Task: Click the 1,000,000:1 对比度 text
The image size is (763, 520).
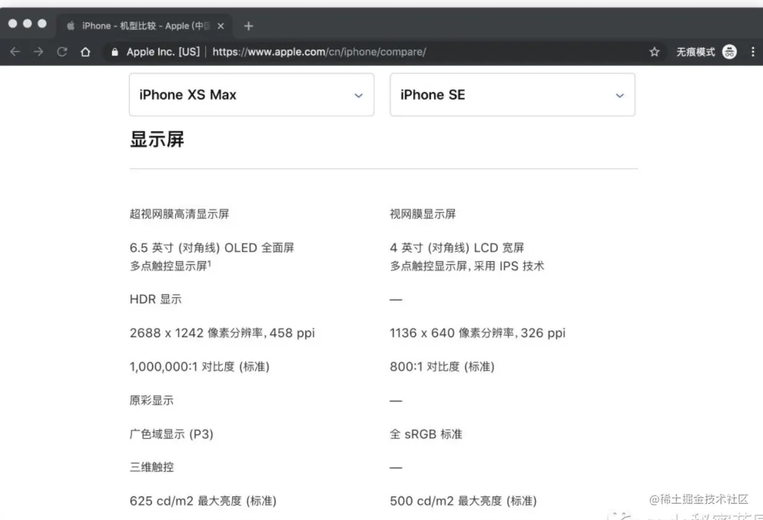Action: click(200, 366)
